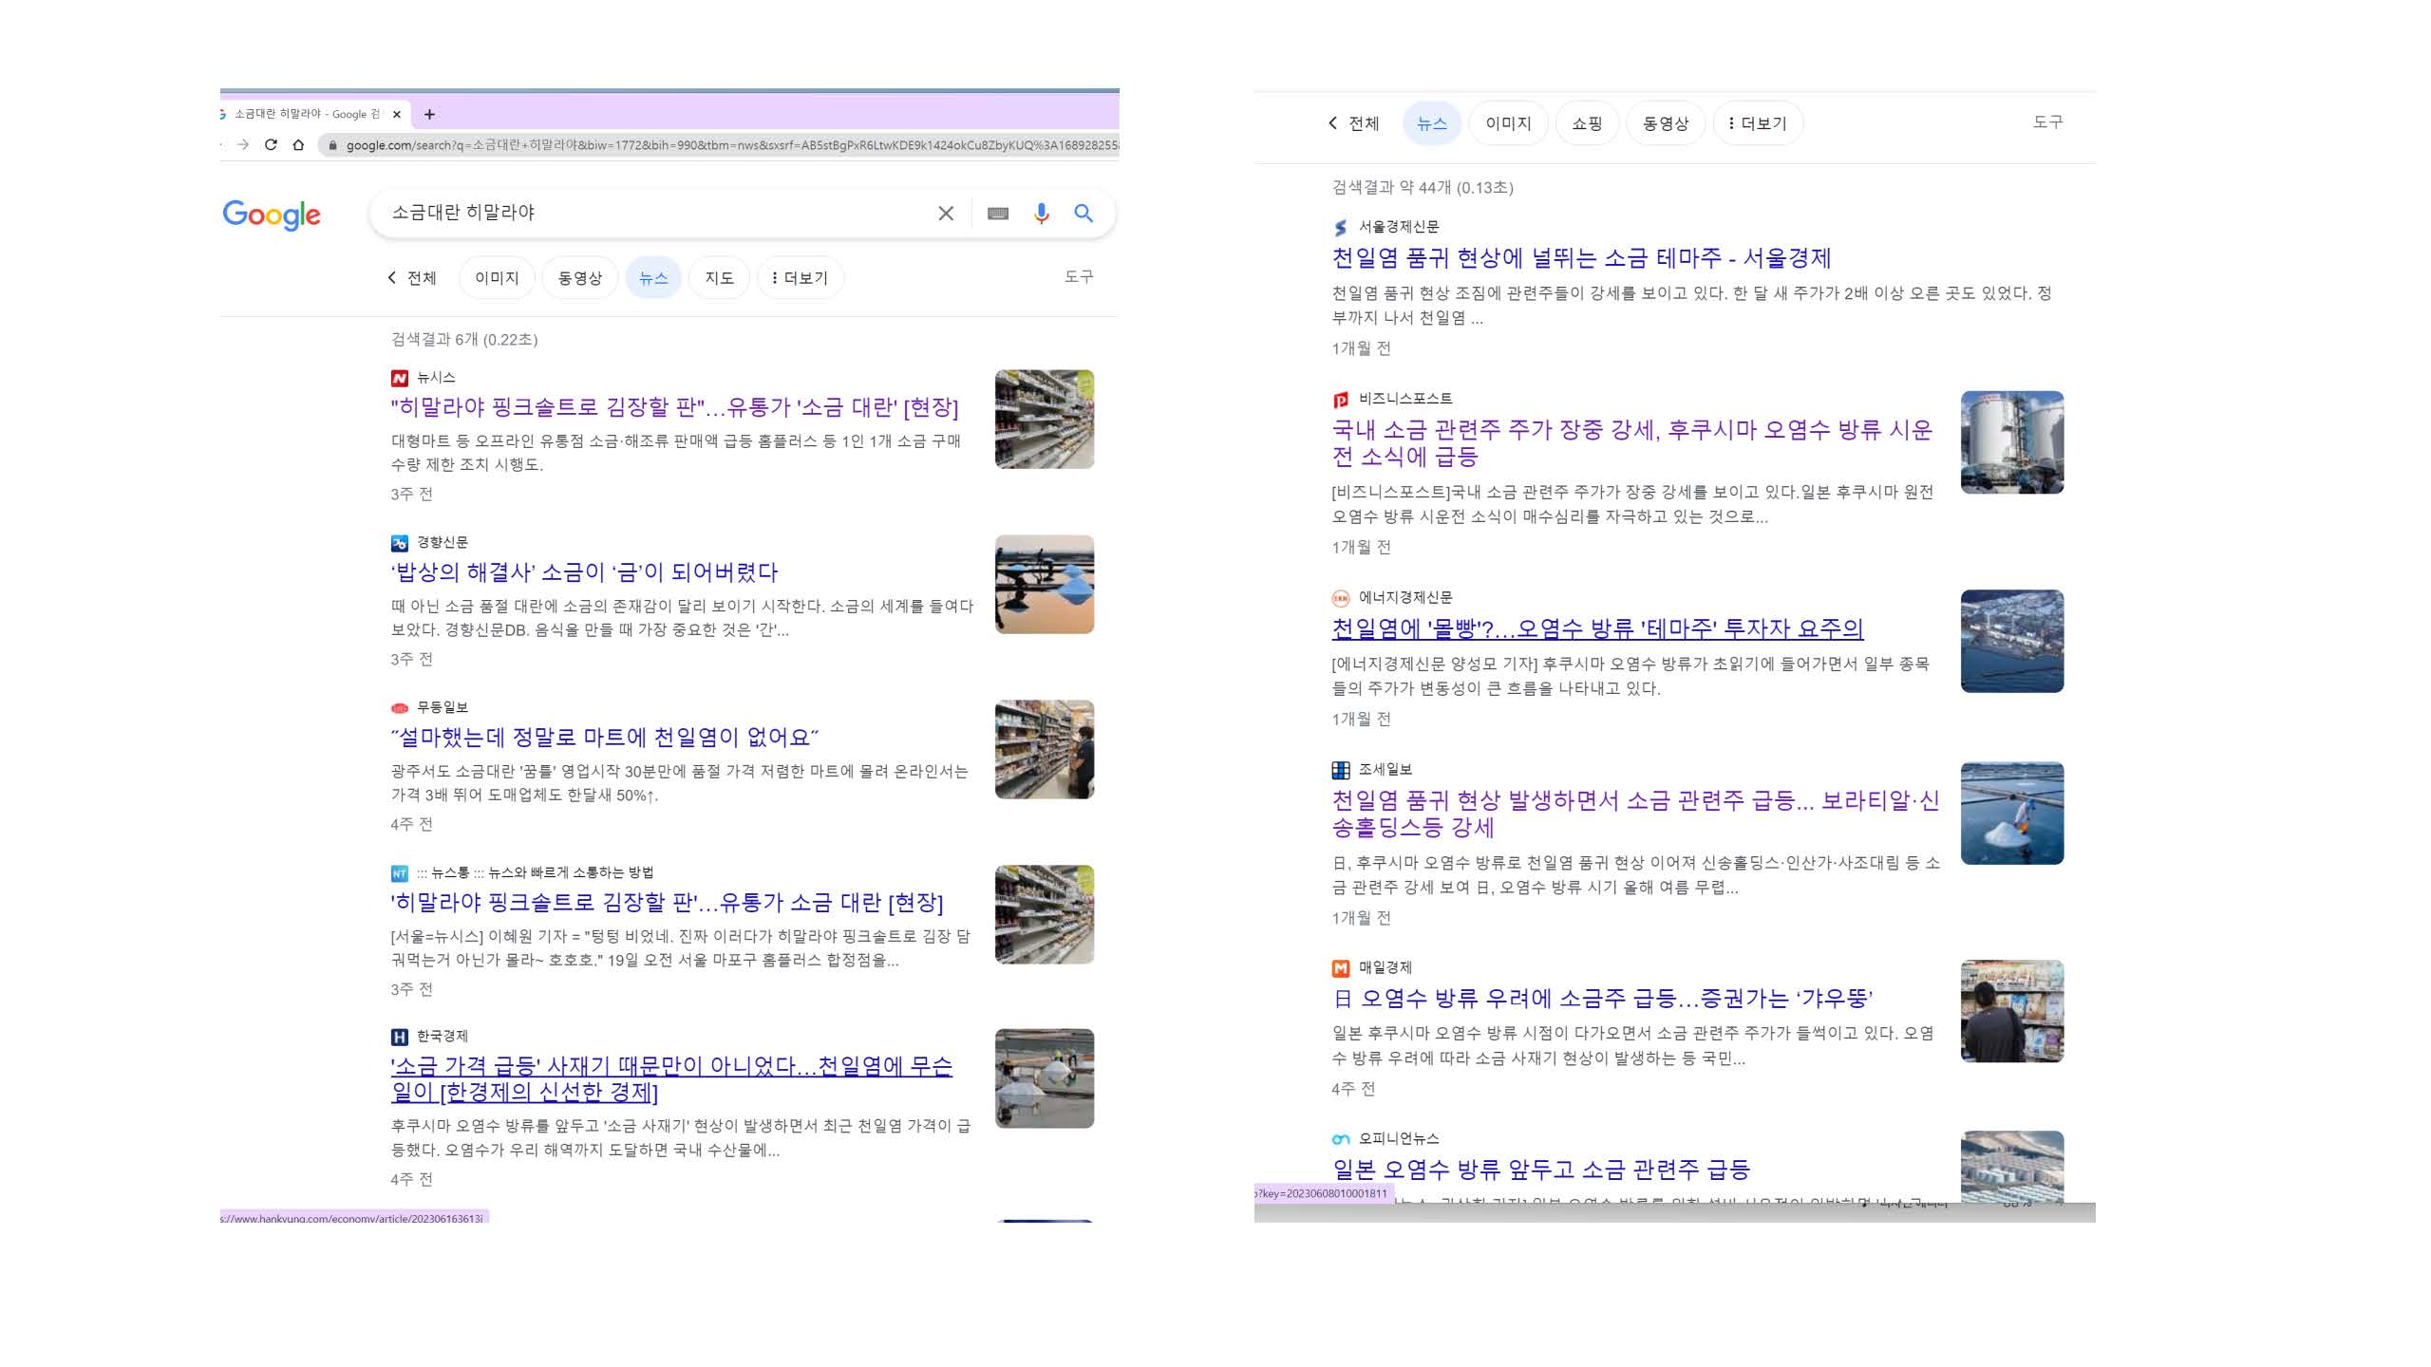Click the 뉴스통 article thumbnail
This screenshot has width=2431, height=1367.
pyautogui.click(x=1045, y=915)
